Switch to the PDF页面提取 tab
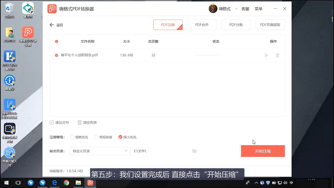 [x=270, y=25]
